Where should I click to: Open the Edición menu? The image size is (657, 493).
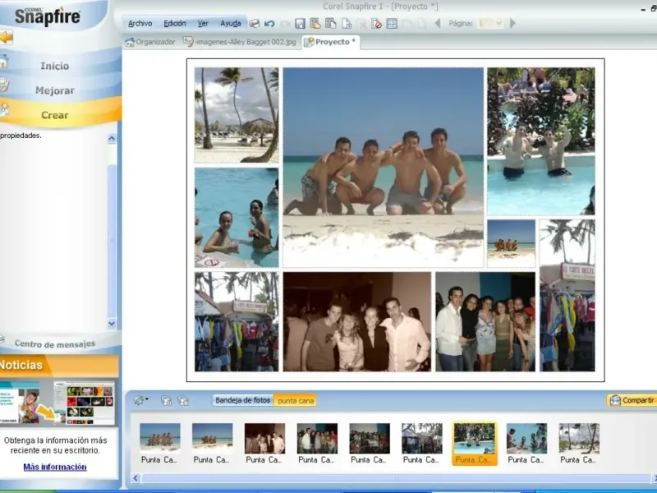pos(175,24)
